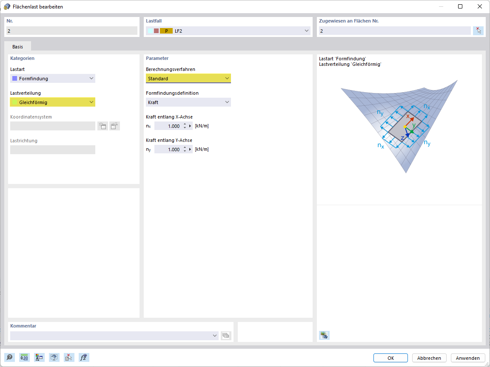Open display properties with the monitor icon
490x367 pixels.
click(54, 357)
